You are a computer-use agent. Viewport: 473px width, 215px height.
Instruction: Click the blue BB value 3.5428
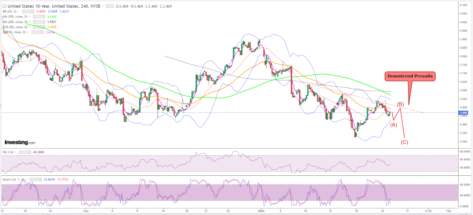point(53,12)
